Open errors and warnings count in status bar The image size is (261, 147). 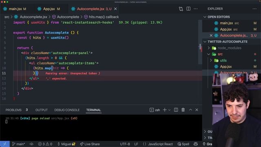(x=45, y=144)
